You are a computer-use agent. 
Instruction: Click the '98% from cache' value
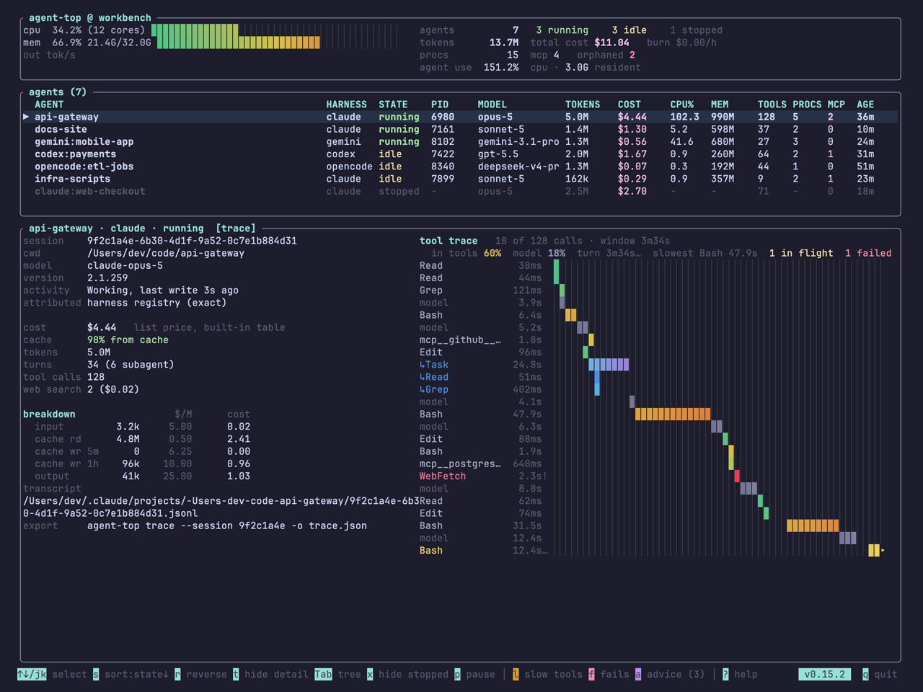pyautogui.click(x=128, y=340)
